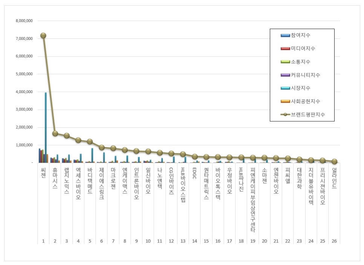Click the line data point above 얼라인드
The height and width of the screenshot is (265, 364).
pos(334,161)
